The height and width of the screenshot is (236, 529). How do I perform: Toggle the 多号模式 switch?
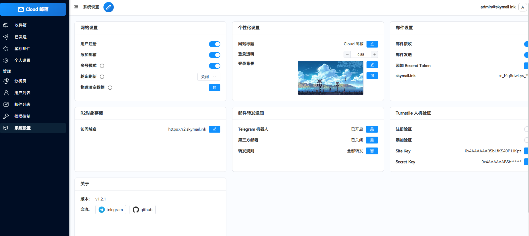(x=215, y=66)
